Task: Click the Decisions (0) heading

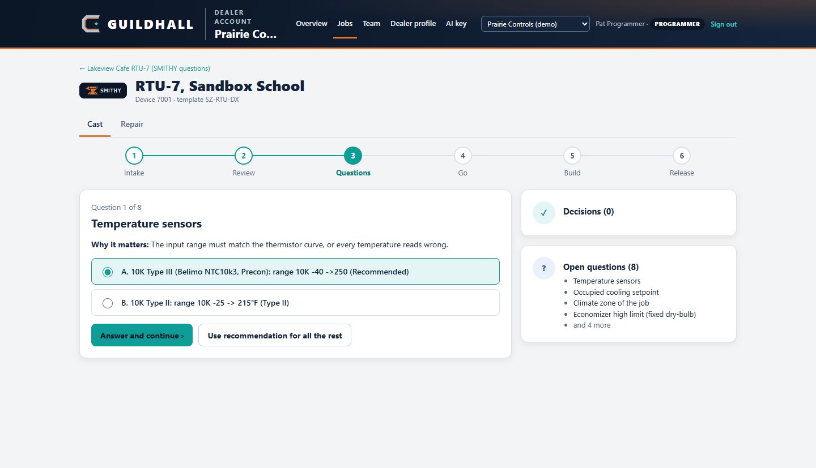Action: click(x=588, y=212)
